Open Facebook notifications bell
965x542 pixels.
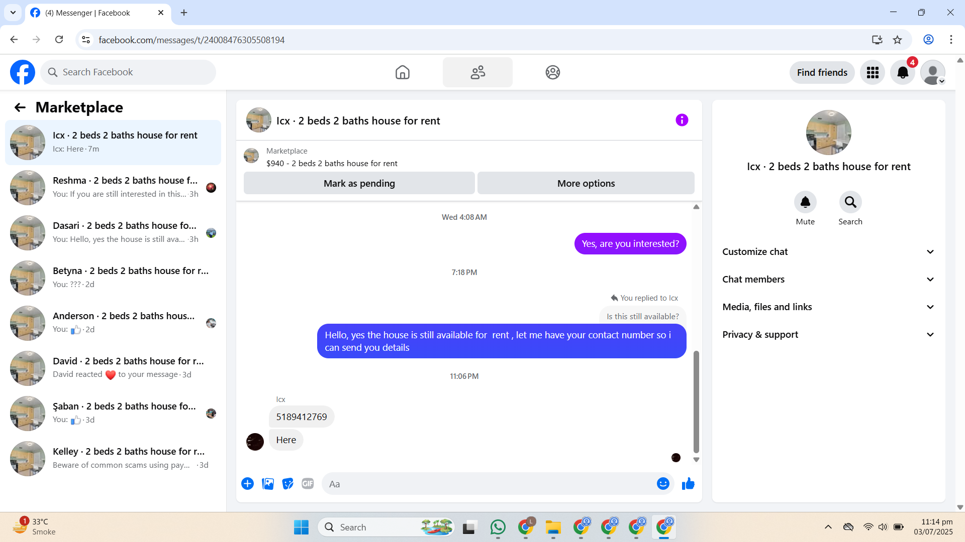pos(903,73)
